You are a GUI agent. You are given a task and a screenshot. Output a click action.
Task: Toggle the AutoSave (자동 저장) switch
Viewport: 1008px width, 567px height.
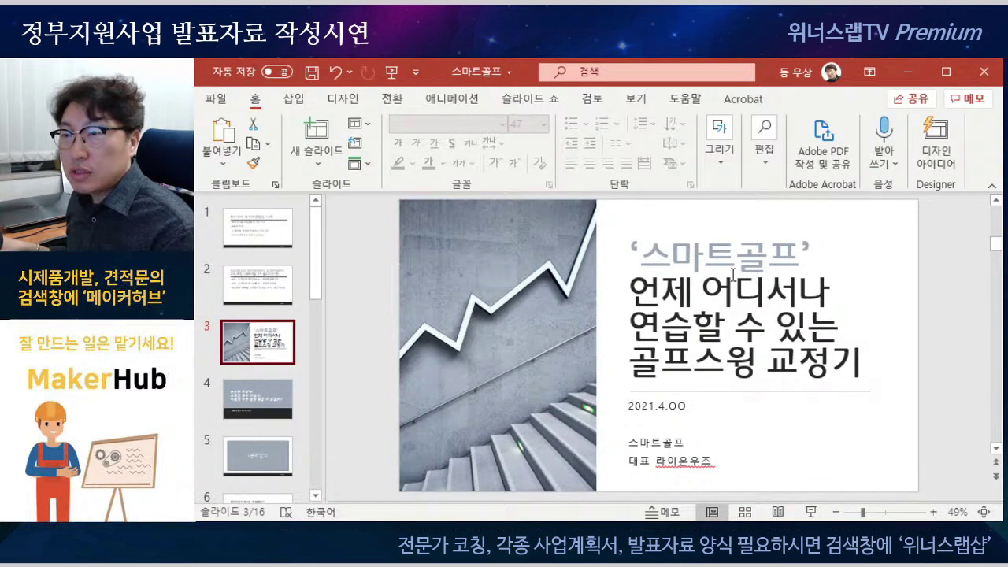277,72
